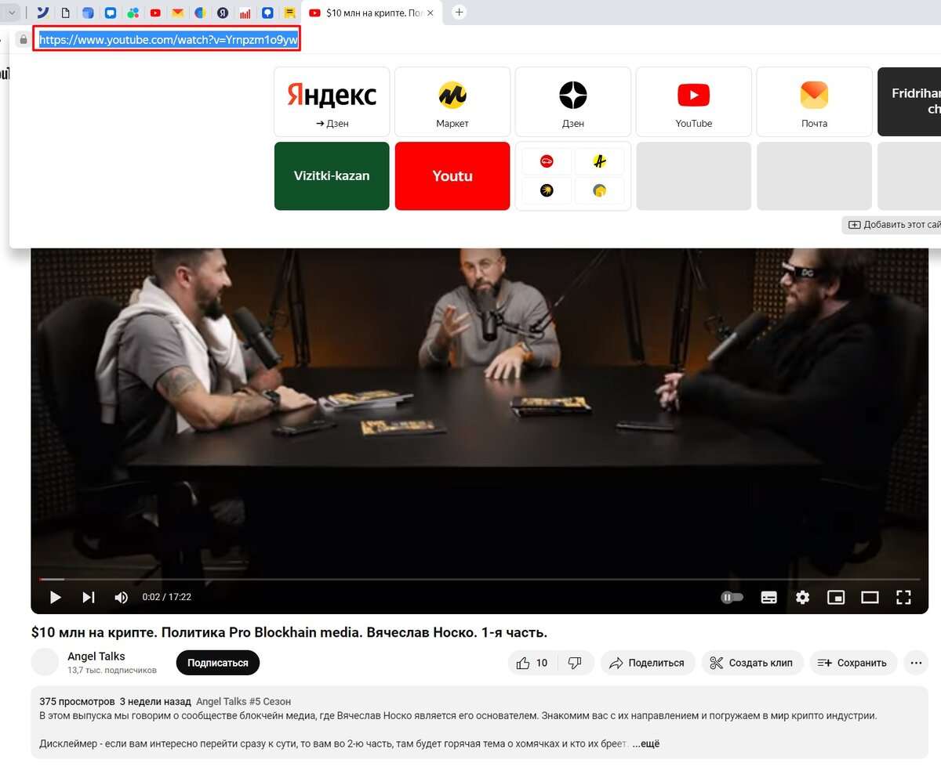941x774 pixels.
Task: Close the active $10 млн на крипте tab
Action: [x=430, y=13]
